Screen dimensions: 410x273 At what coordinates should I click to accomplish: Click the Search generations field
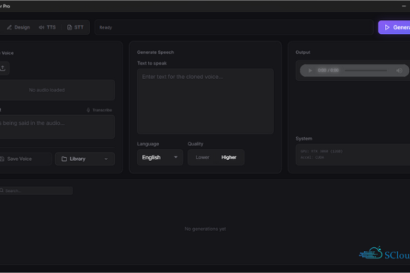click(x=36, y=190)
